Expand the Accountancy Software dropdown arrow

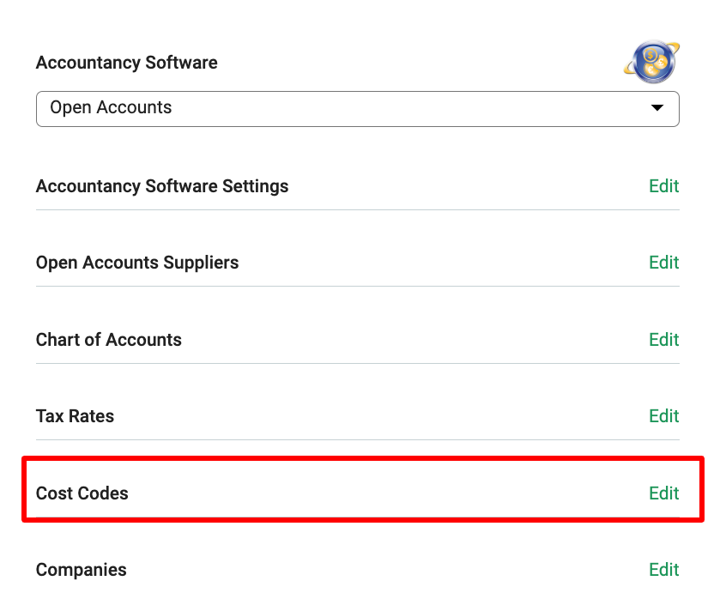click(x=657, y=108)
